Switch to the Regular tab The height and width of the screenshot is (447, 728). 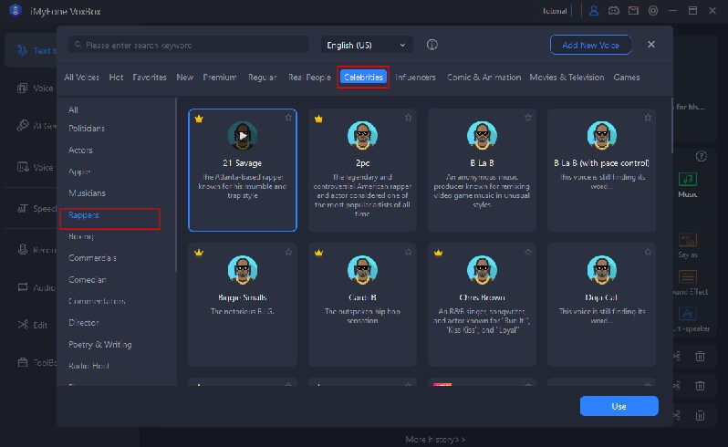tap(263, 77)
